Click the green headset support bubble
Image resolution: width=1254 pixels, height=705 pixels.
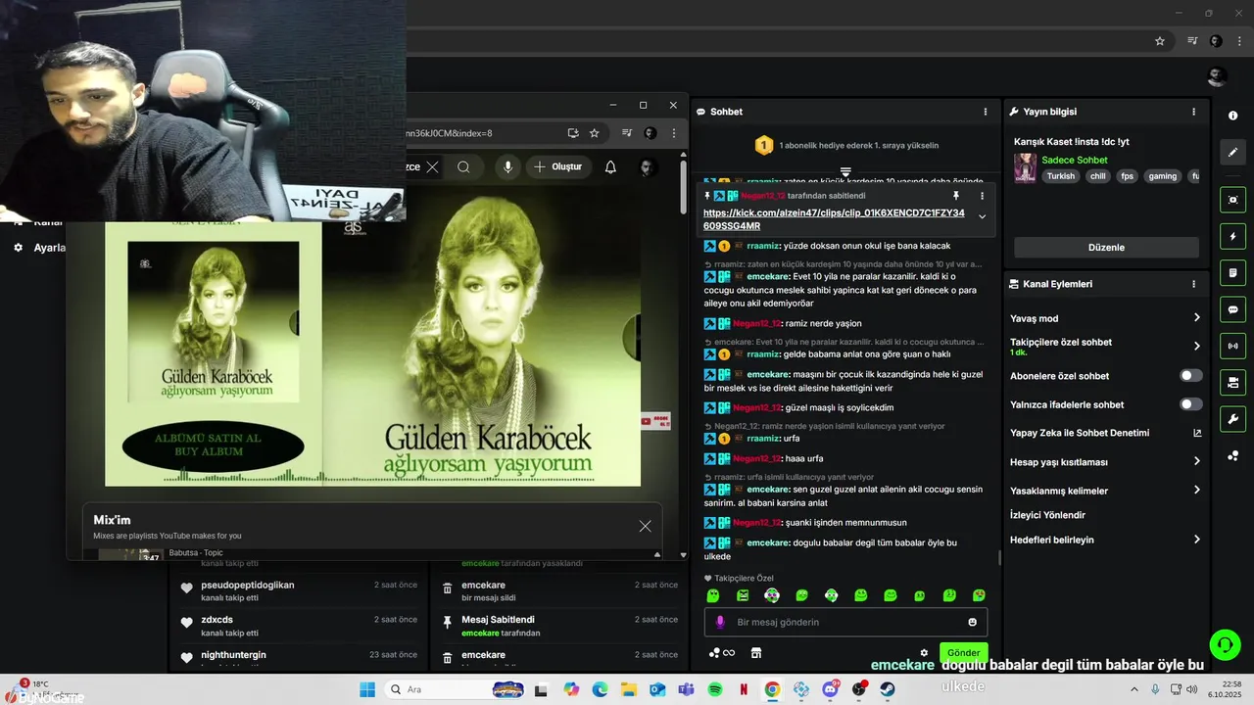(x=1226, y=644)
